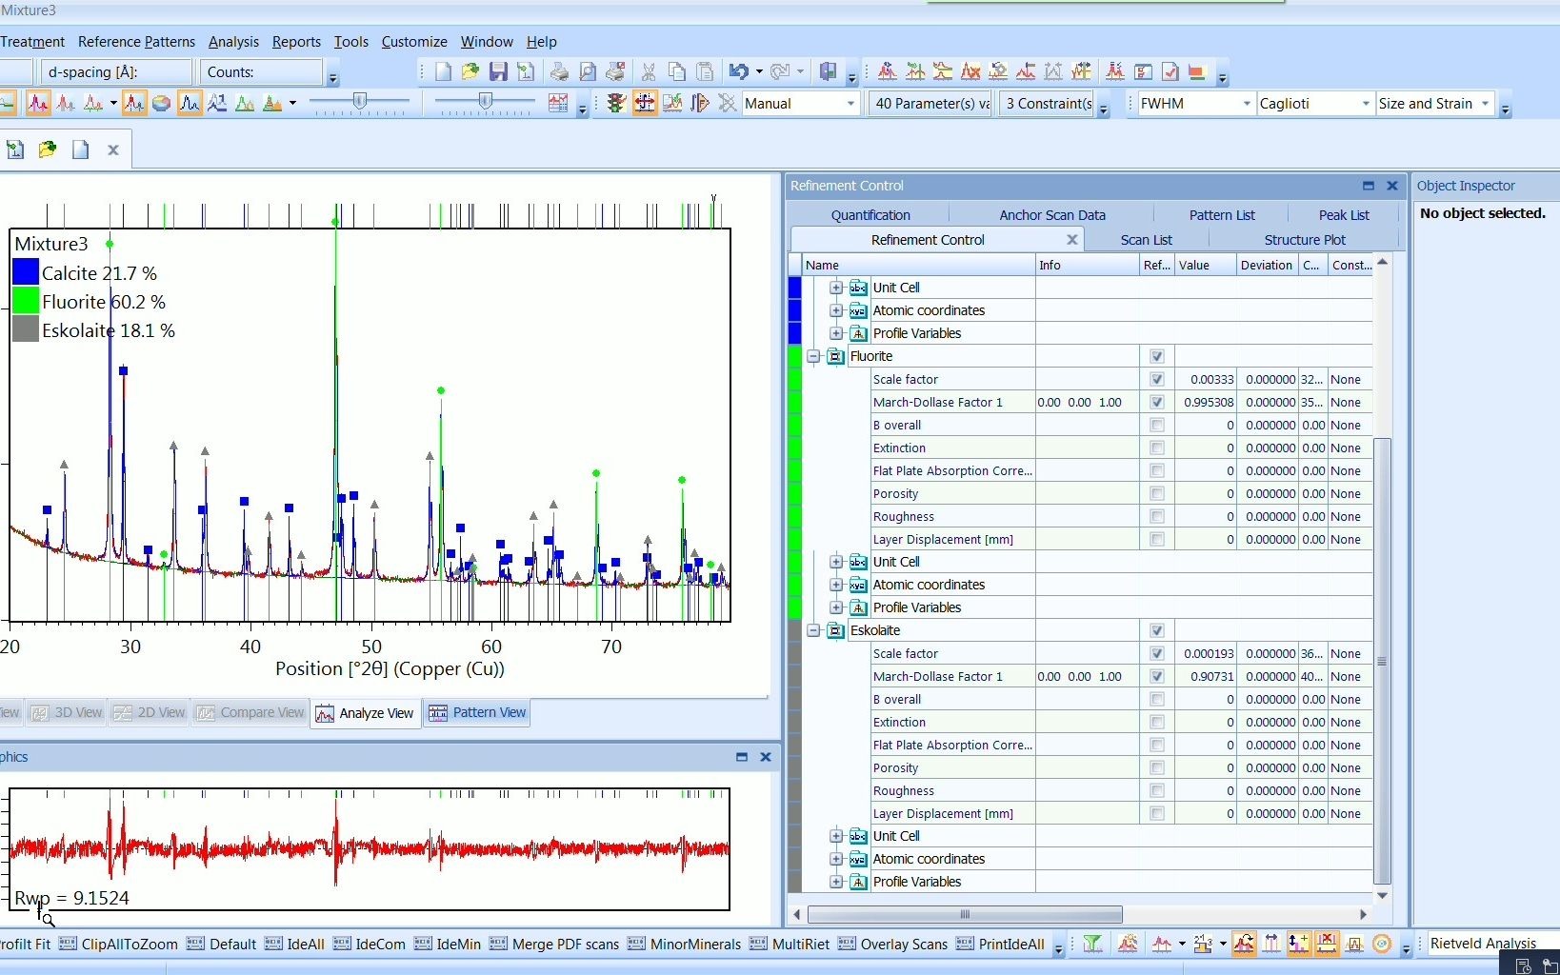
Task: Switch to the Structure Plot tab
Action: point(1304,240)
